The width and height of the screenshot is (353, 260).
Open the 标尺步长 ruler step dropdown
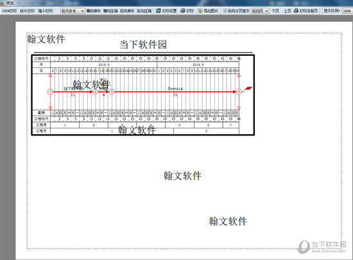[73, 11]
